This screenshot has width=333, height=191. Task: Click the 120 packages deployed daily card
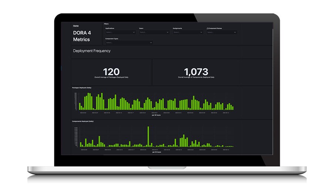tap(111, 73)
